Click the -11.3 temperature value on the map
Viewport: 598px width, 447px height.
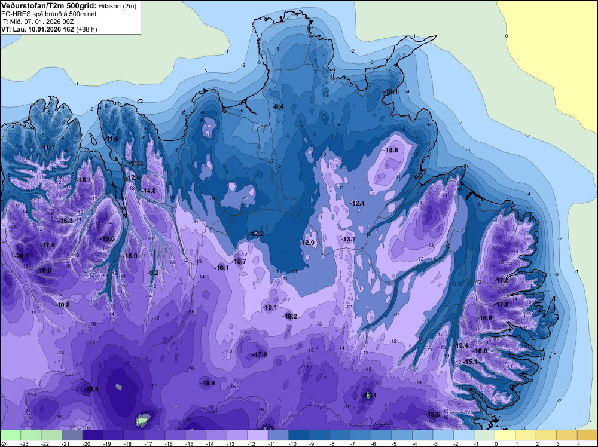[136, 164]
